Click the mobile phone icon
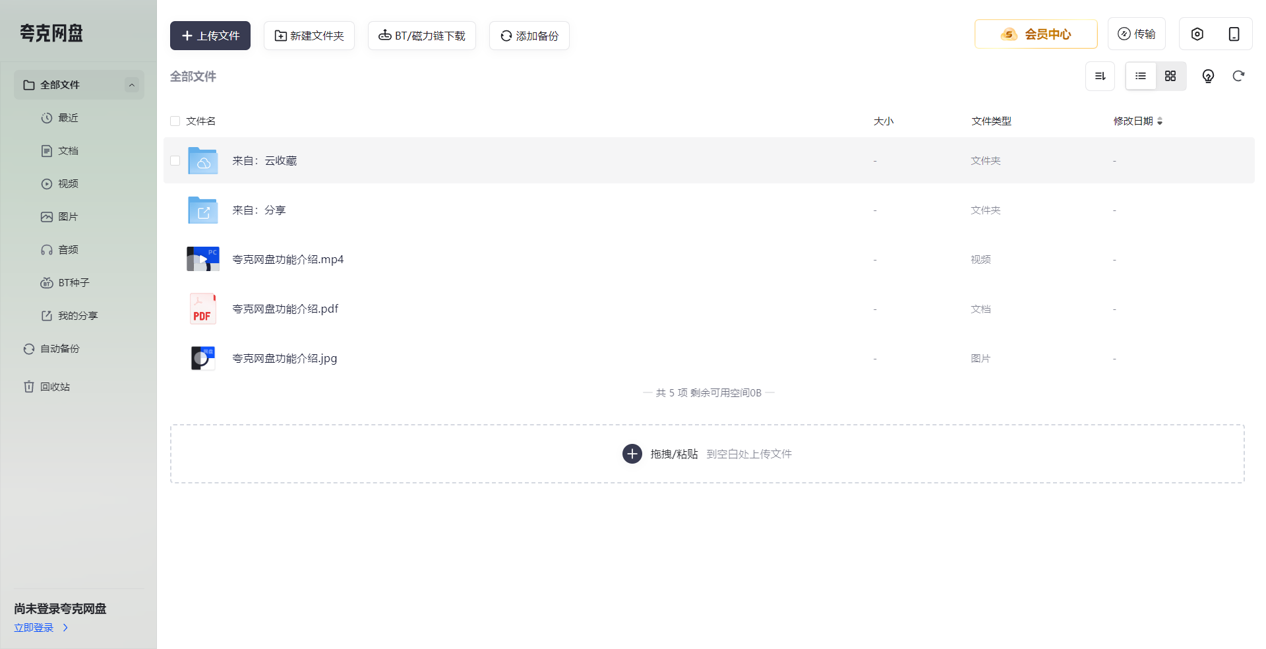Viewport: 1266px width, 649px height. click(1234, 34)
